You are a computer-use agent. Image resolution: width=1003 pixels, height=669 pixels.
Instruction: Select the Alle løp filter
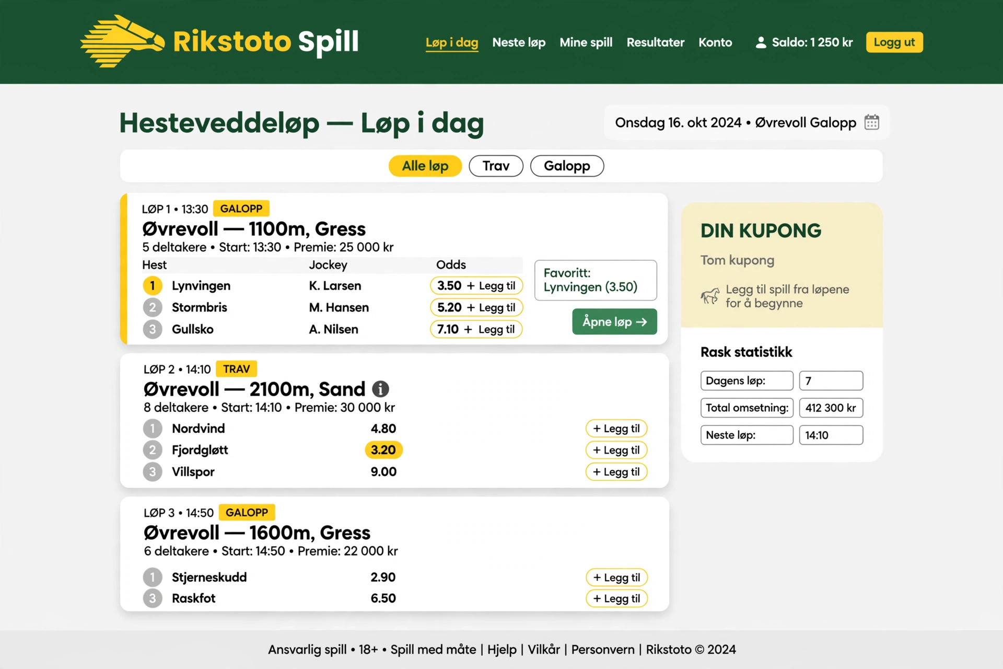[x=425, y=166]
